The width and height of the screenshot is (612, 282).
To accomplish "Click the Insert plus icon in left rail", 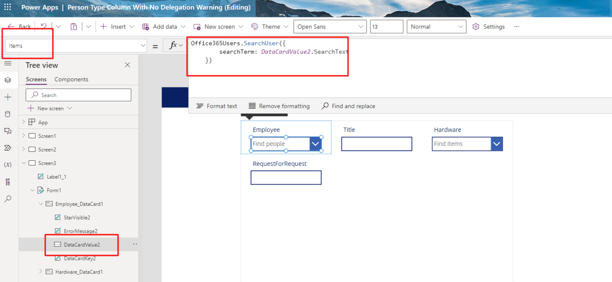I will [8, 97].
